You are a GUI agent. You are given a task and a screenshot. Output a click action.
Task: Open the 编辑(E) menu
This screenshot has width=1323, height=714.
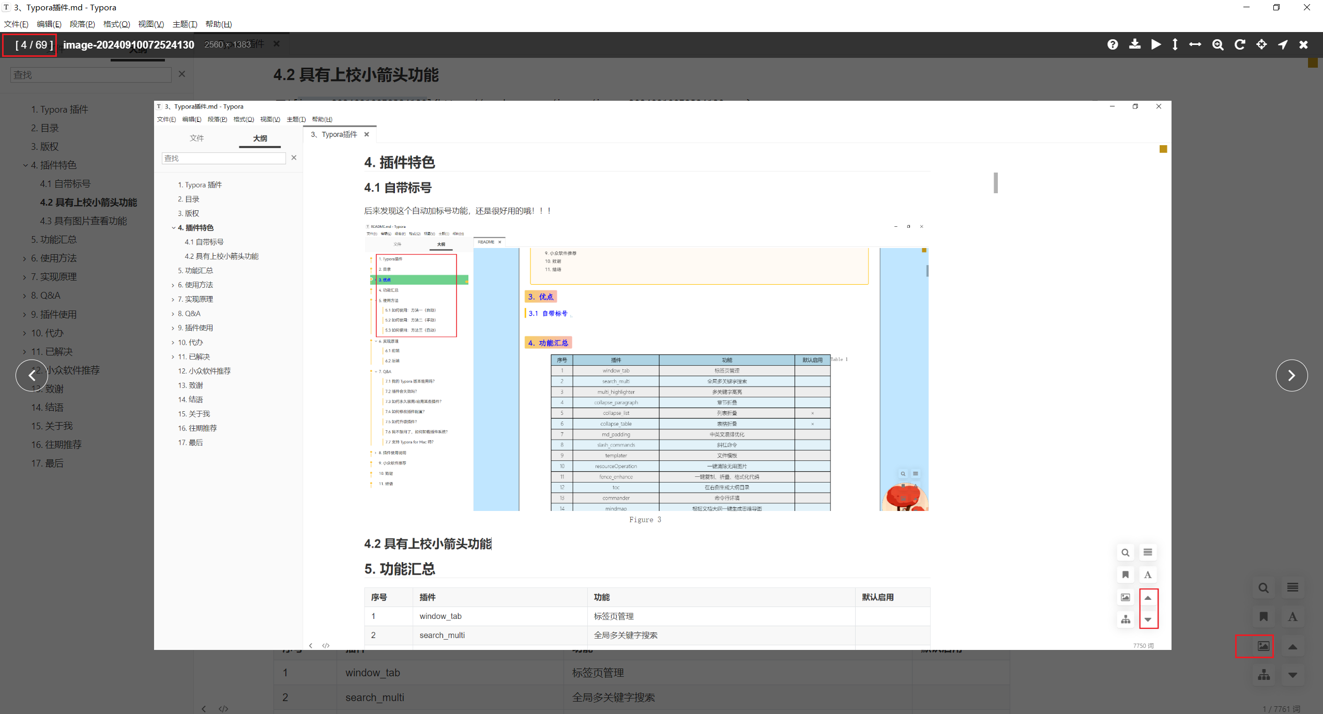click(x=49, y=24)
